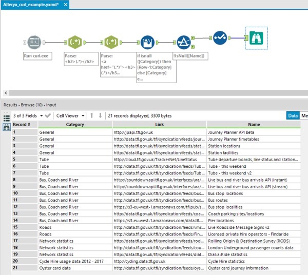Switch to the Metadata view tab
Image resolution: width=308 pixels, height=275 pixels.
(304, 115)
